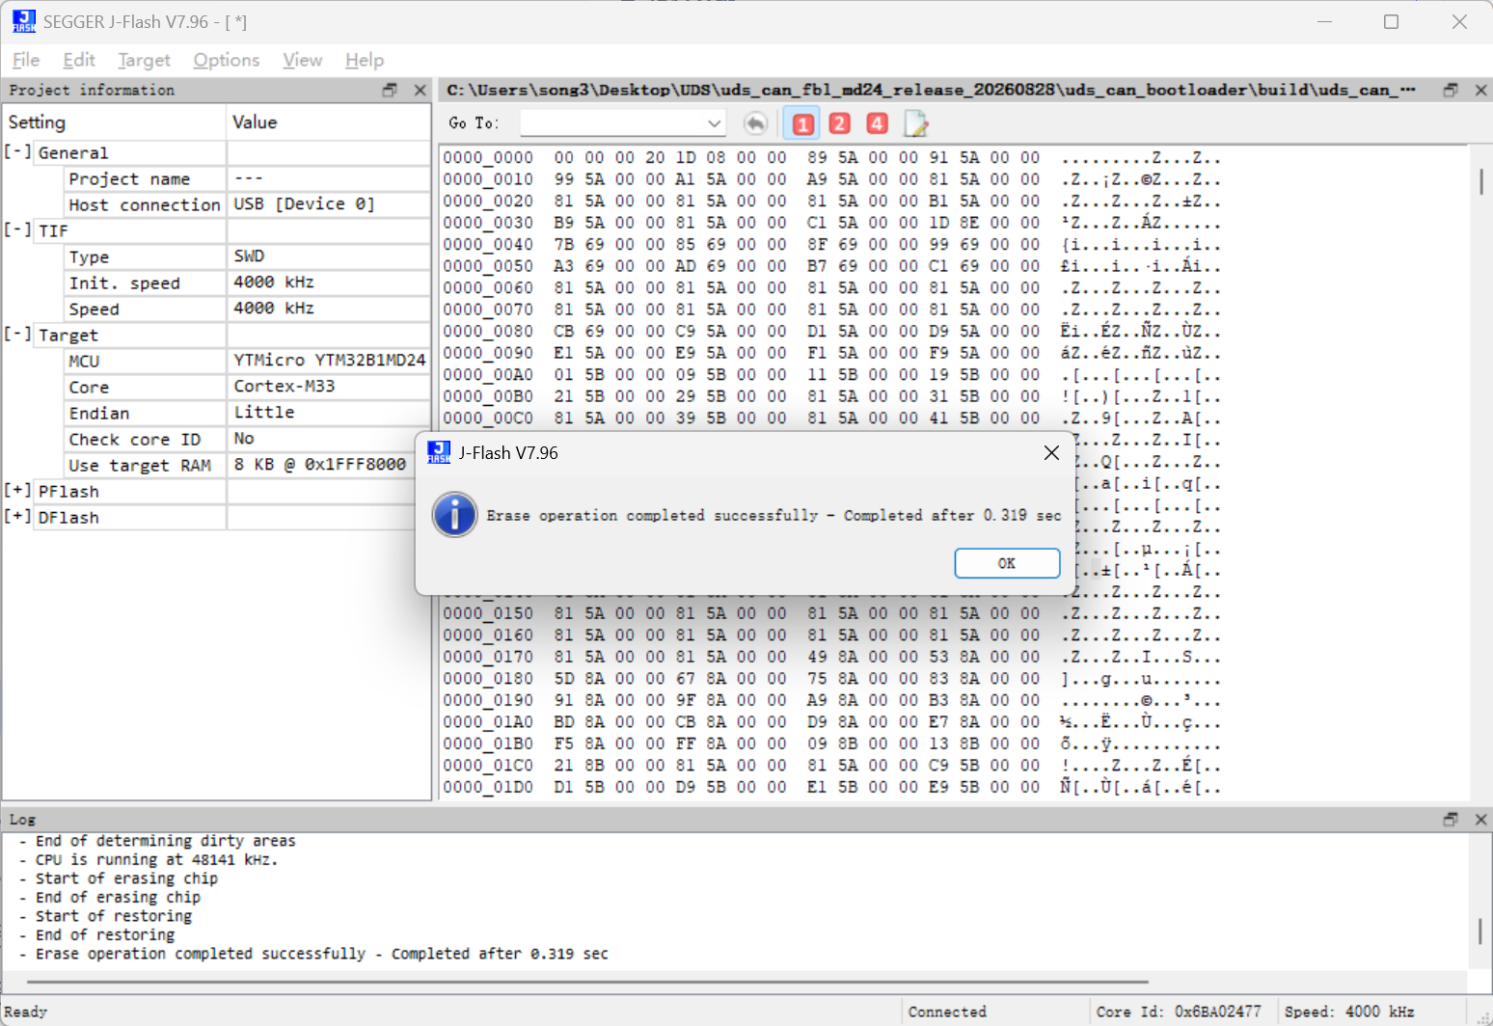Click the Go To address input field
The image size is (1493, 1026).
612,123
